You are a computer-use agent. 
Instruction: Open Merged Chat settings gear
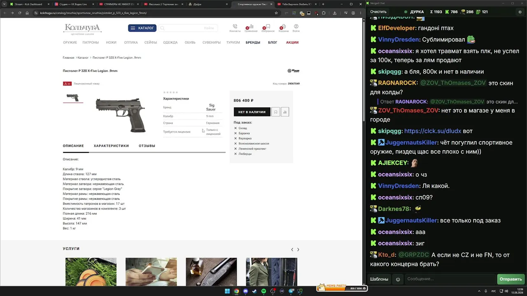[520, 12]
